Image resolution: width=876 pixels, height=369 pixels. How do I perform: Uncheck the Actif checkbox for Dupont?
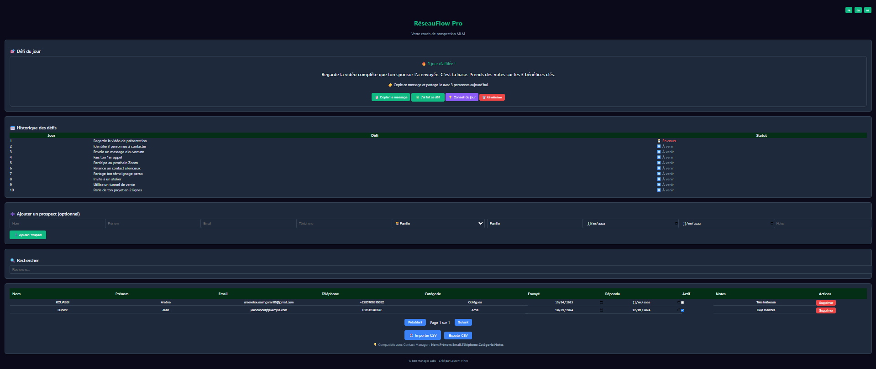tap(682, 310)
